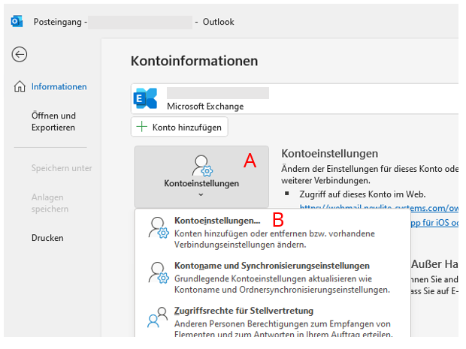Collapse the menu via the chevron under Kontoeinstellungen

pyautogui.click(x=201, y=194)
